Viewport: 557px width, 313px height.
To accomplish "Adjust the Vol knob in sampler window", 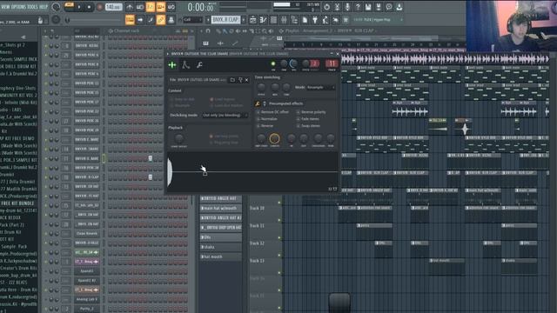I will click(x=293, y=63).
